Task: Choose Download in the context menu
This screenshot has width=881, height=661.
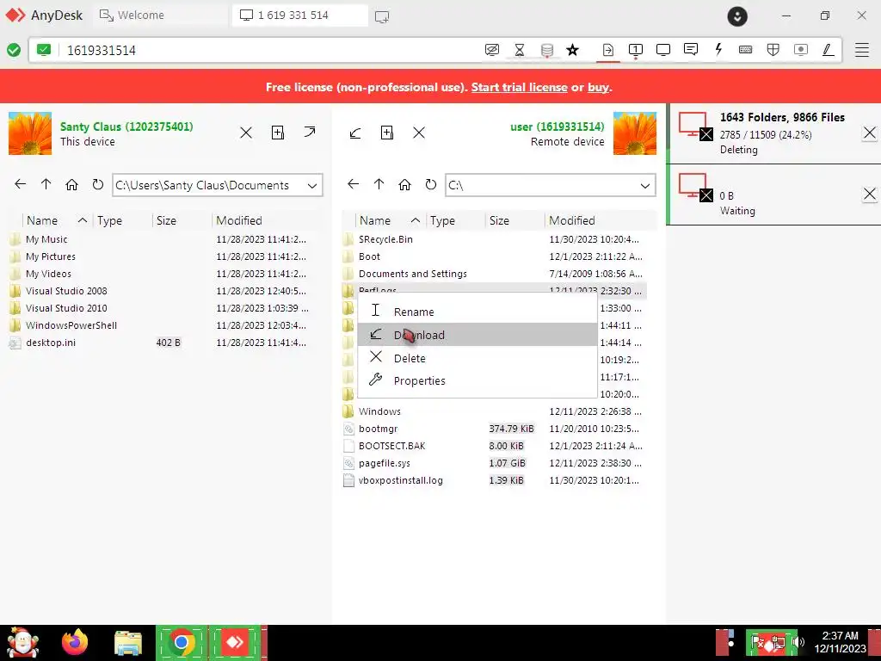Action: 477,335
